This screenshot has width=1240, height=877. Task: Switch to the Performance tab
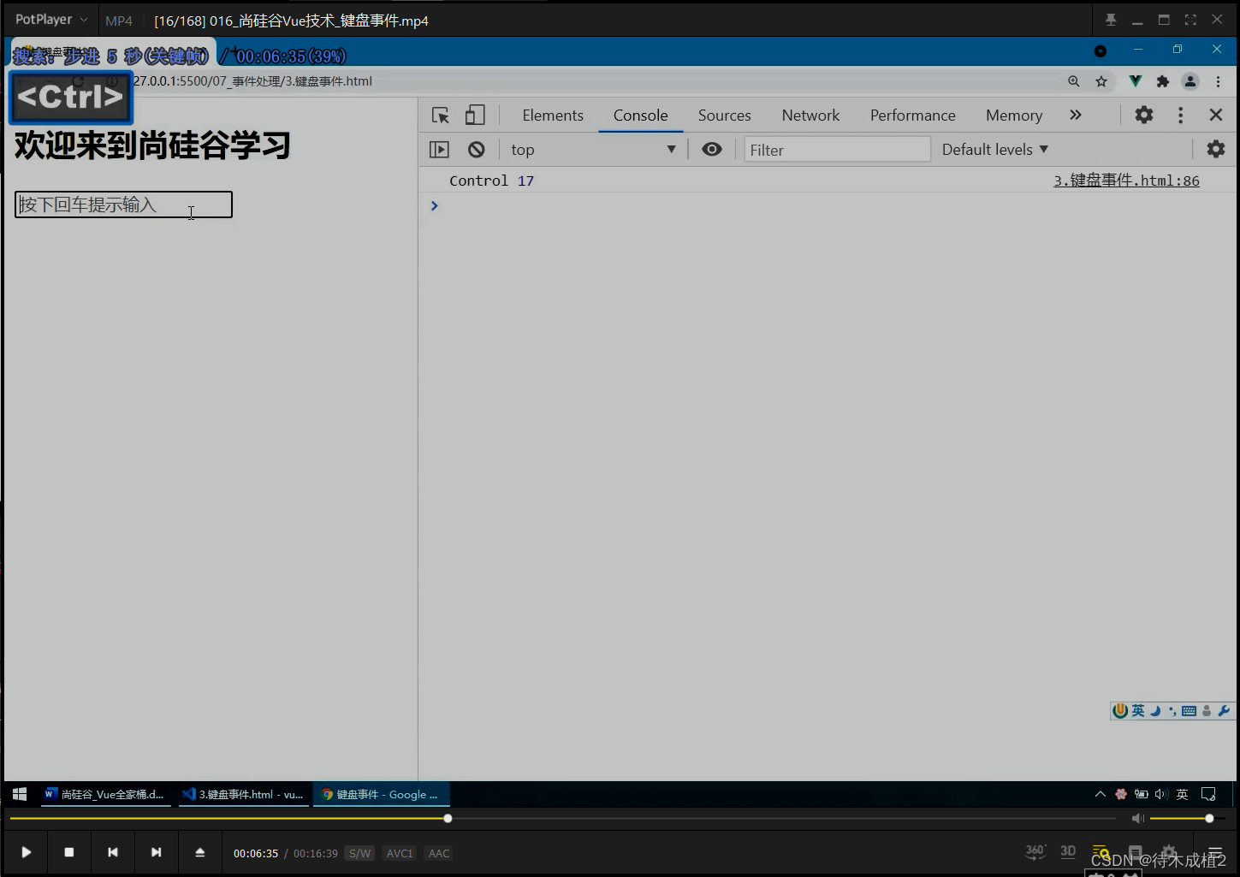[912, 116]
